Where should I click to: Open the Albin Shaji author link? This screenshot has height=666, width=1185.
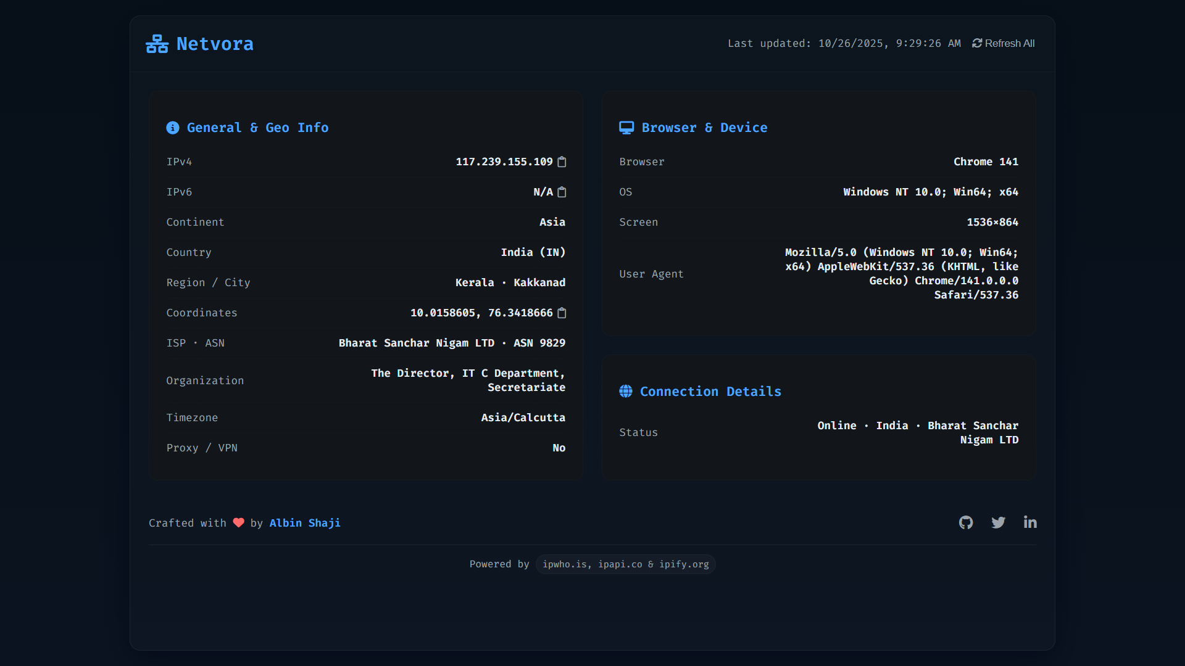[x=305, y=523]
